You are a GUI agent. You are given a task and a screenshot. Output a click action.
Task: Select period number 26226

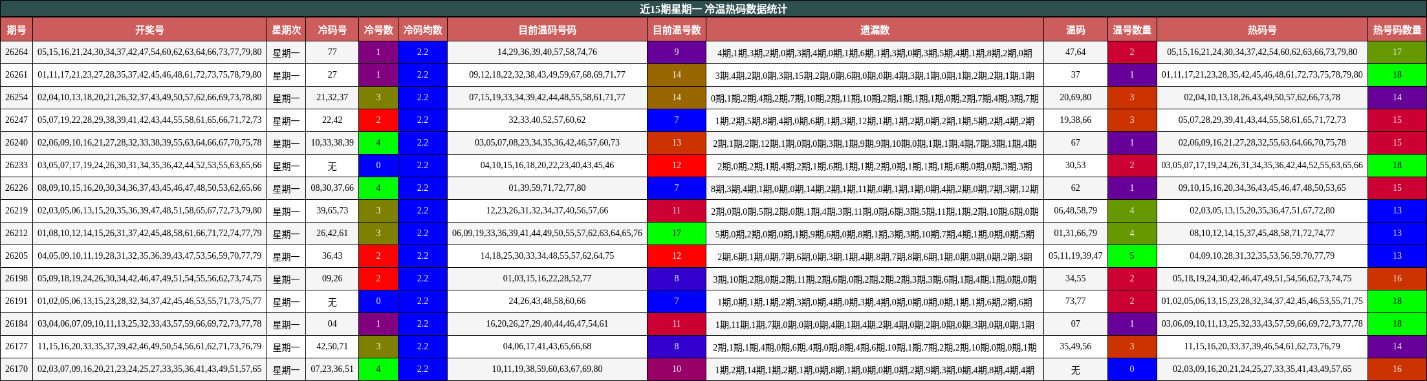pyautogui.click(x=16, y=188)
